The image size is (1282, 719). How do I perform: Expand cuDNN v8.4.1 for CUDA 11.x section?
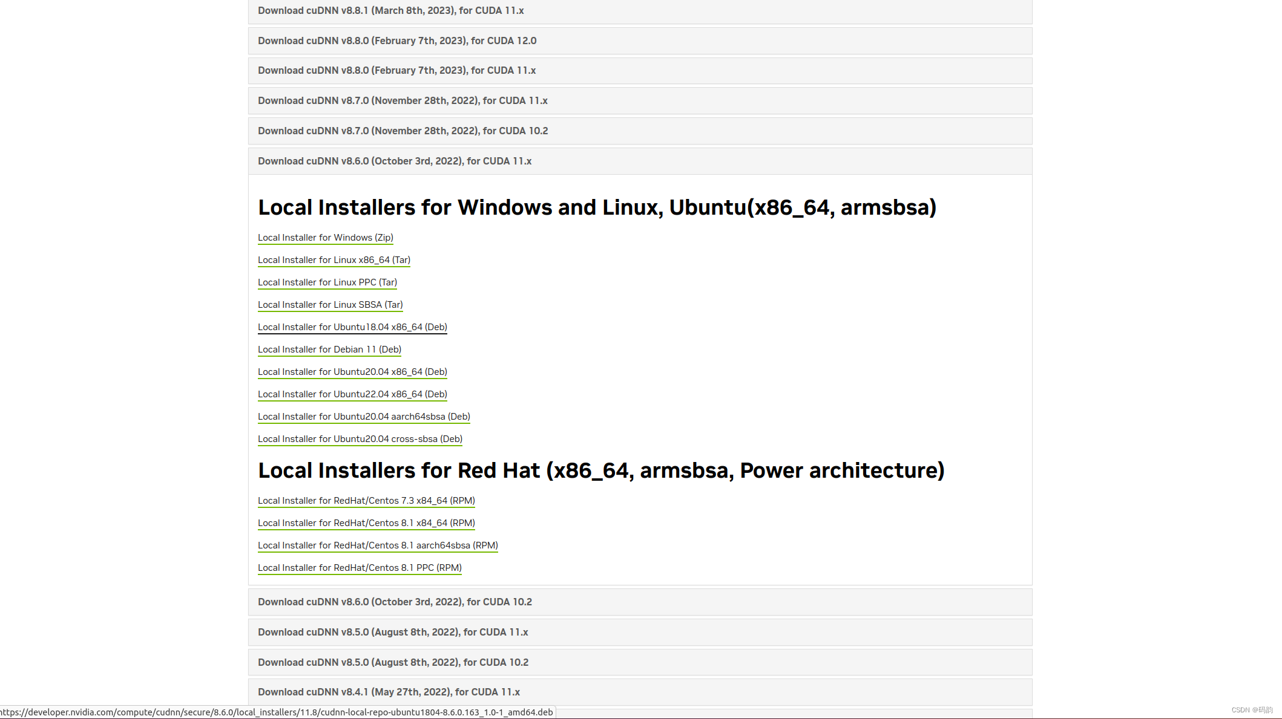(x=640, y=692)
